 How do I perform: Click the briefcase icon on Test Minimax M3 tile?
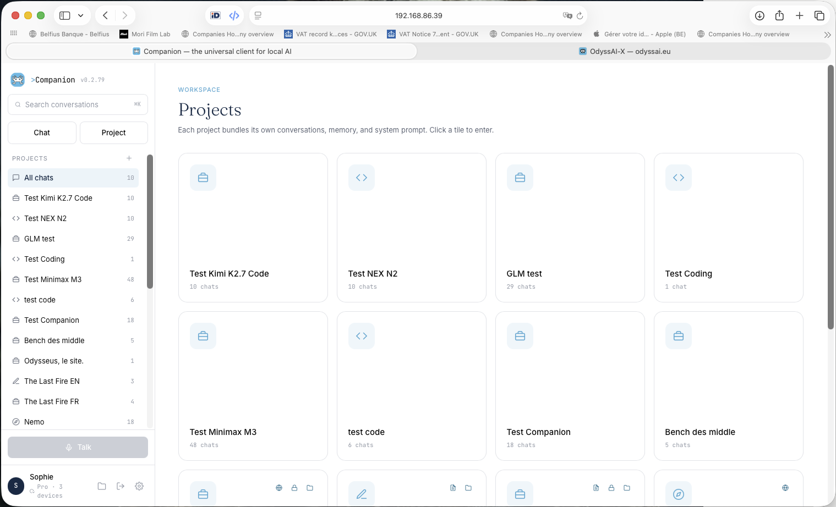tap(203, 336)
